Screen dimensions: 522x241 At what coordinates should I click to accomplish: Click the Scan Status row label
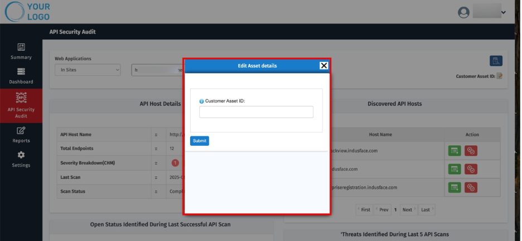72,191
